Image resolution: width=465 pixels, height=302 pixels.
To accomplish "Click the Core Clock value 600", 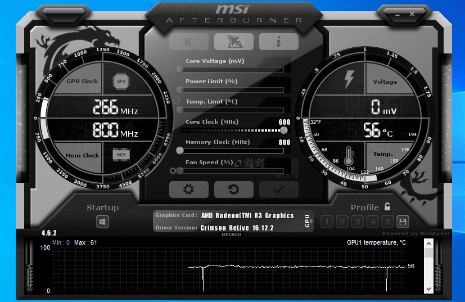I will pos(284,122).
